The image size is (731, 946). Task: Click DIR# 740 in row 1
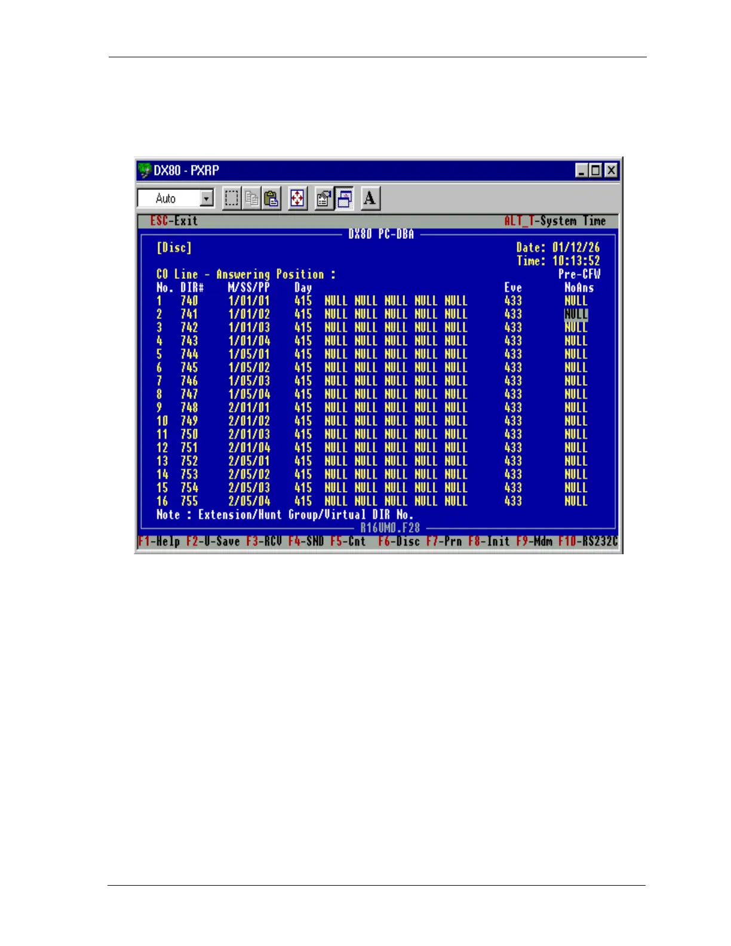tap(189, 301)
